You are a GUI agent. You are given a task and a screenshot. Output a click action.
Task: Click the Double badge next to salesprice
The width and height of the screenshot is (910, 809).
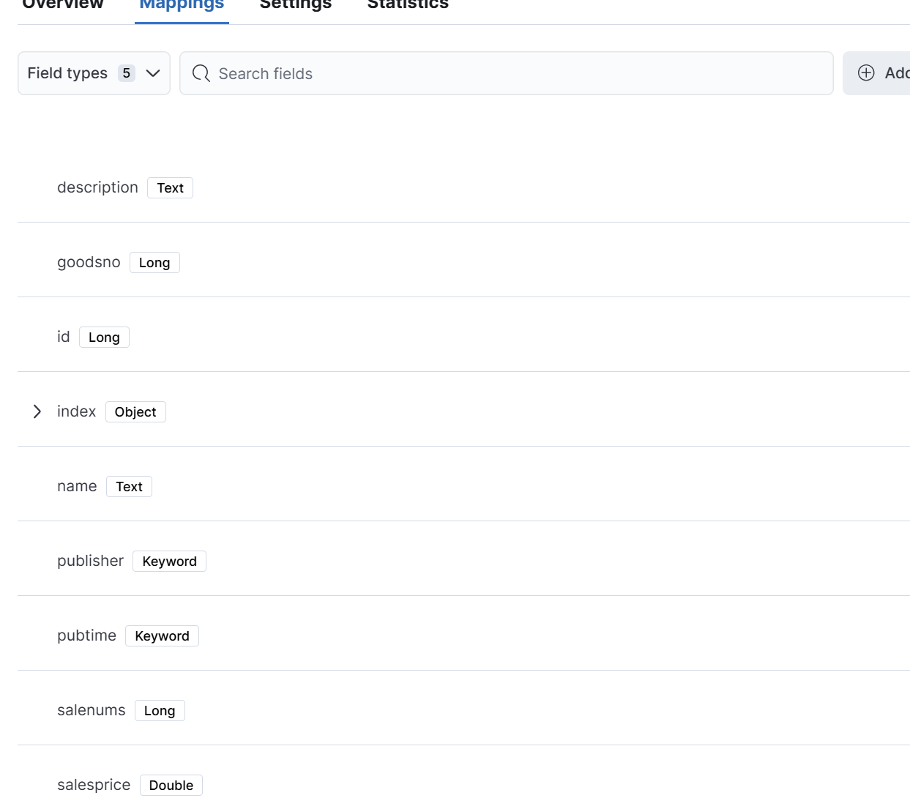tap(171, 786)
